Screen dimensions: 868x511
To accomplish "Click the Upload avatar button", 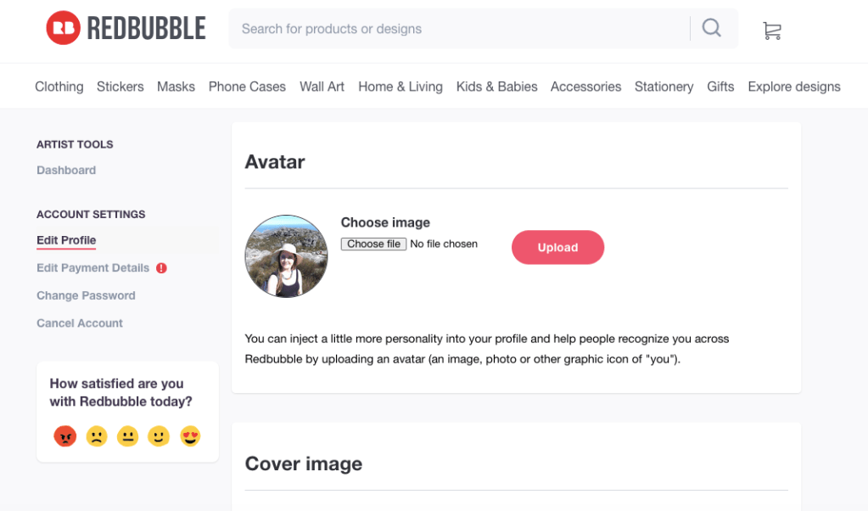I will click(x=557, y=248).
